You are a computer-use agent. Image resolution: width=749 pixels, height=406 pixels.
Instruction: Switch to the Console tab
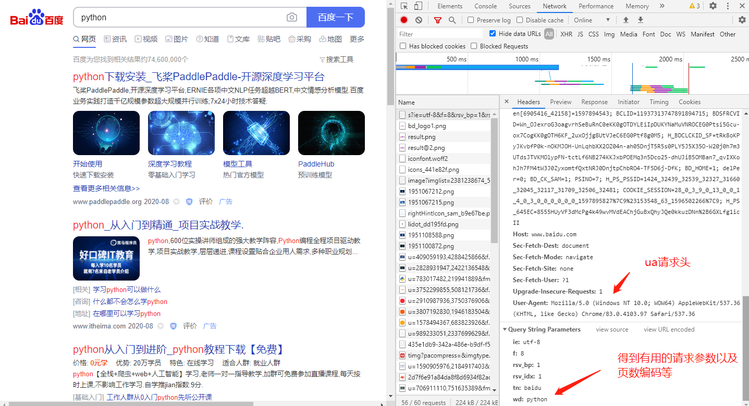click(x=485, y=6)
